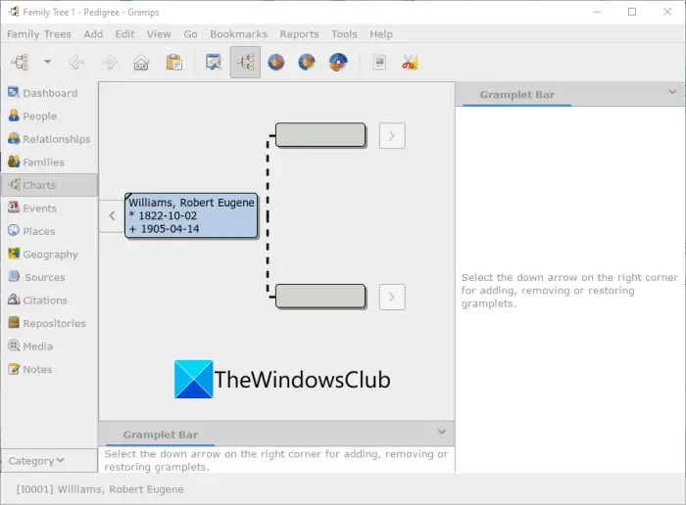Screen dimensions: 686x505
Task: Click the pedigree tree icon in the toolbar
Action: (20, 62)
